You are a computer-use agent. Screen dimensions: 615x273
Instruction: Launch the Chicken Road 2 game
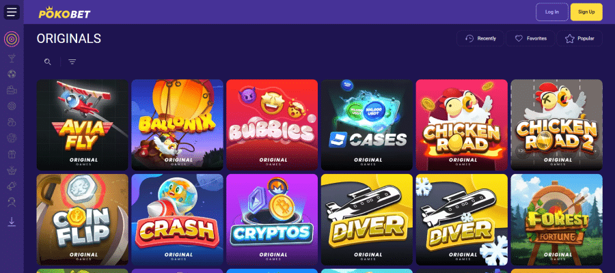pos(556,124)
